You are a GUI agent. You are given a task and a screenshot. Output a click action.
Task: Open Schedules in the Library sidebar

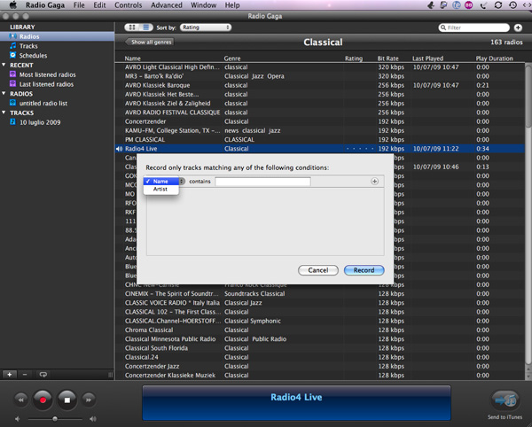pyautogui.click(x=33, y=55)
